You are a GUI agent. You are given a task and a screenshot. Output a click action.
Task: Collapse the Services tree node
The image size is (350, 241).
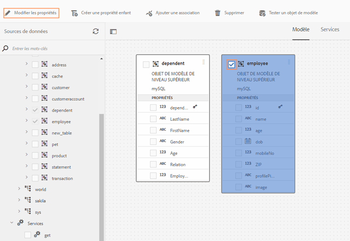(12, 223)
